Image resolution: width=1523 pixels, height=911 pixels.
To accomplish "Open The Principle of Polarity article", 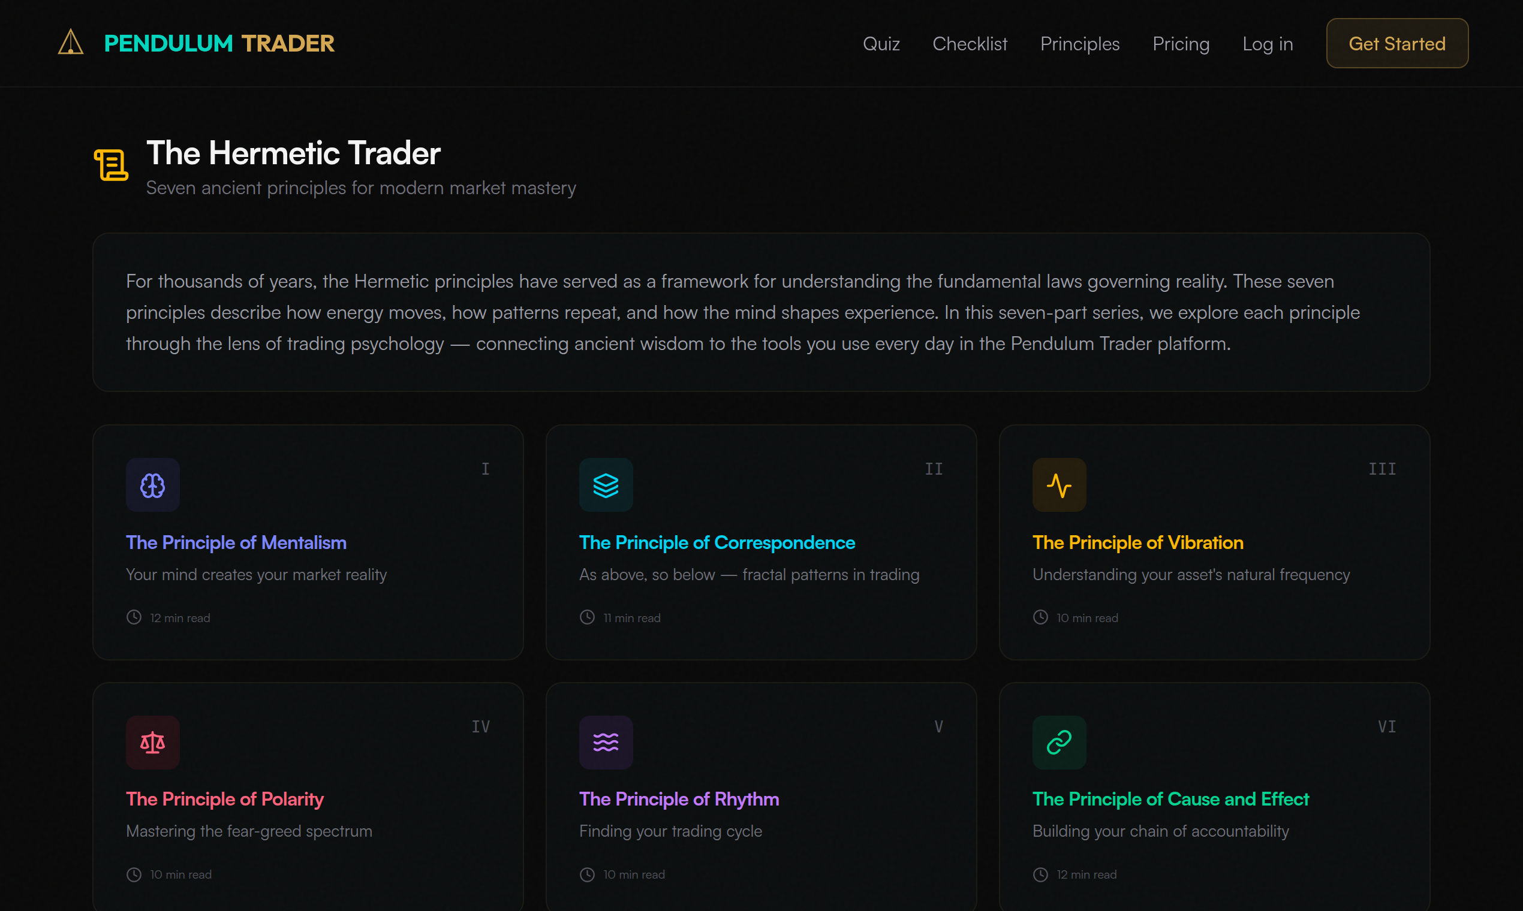I will point(225,799).
